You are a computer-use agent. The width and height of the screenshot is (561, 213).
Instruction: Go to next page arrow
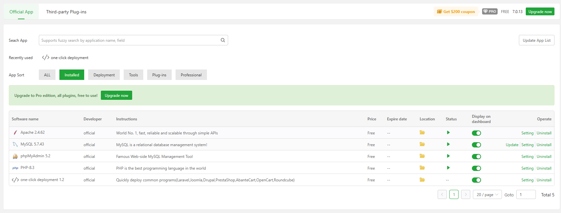[x=465, y=194]
